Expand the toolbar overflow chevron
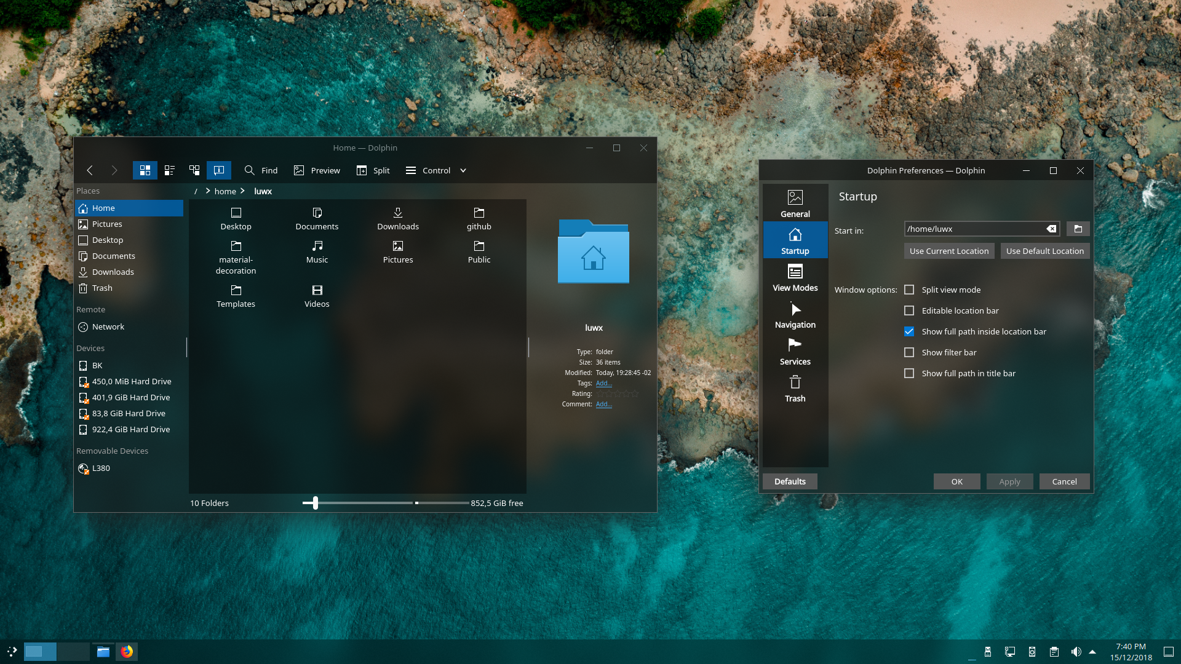 click(463, 170)
